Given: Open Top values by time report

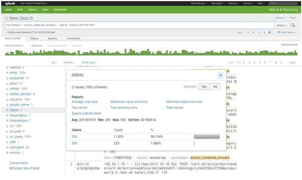Looking at the screenshot, I should [x=124, y=108].
